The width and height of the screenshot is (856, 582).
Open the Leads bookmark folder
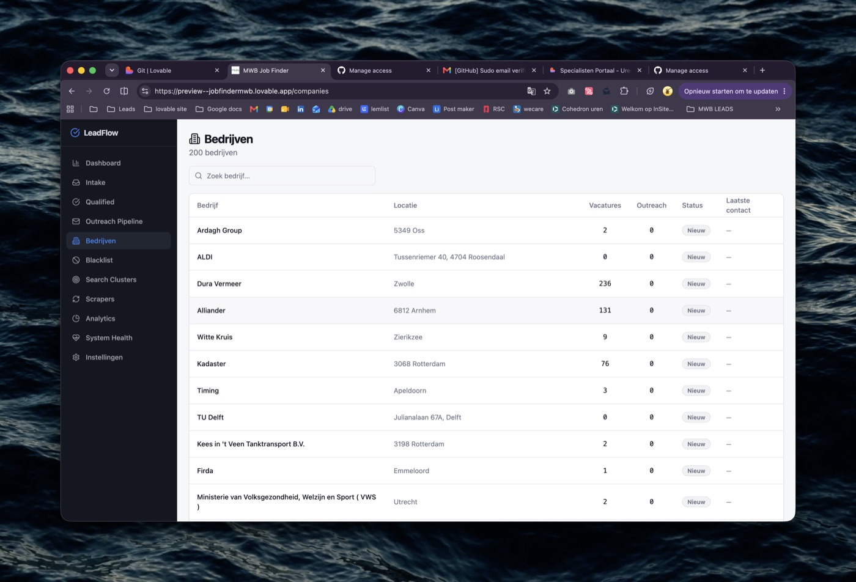(121, 109)
